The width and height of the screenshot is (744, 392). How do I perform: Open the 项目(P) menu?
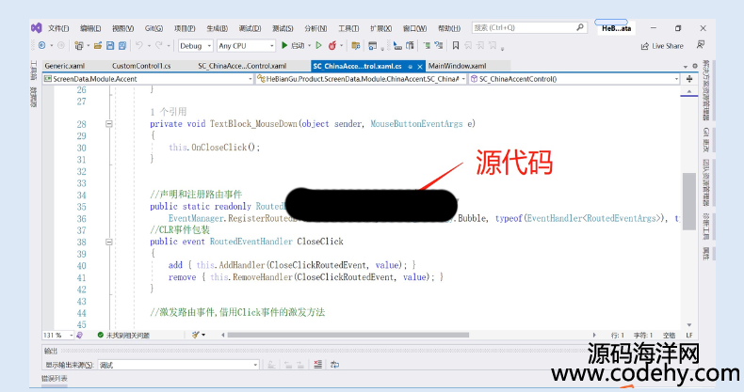[x=185, y=28]
